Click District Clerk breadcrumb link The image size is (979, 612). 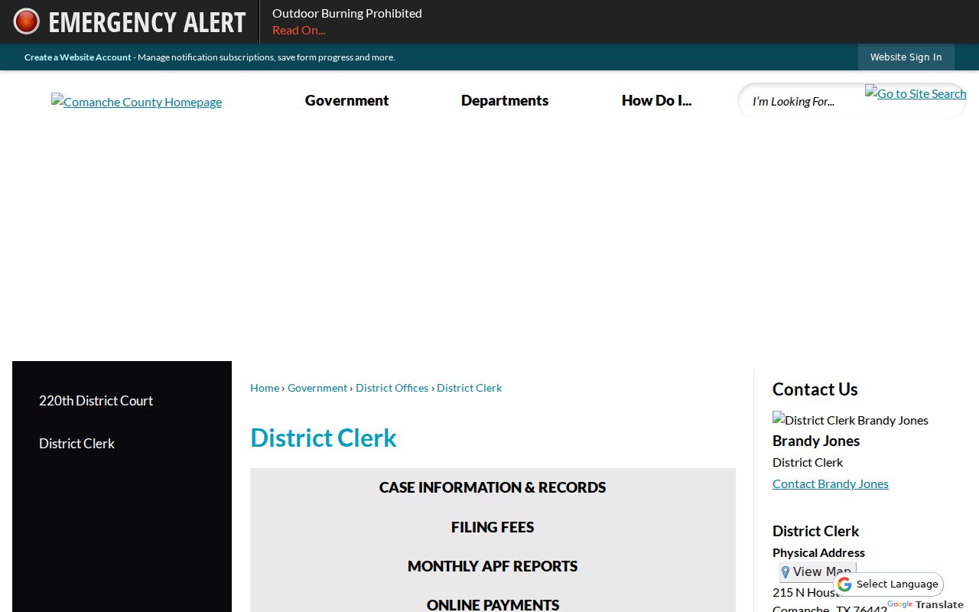[469, 388]
